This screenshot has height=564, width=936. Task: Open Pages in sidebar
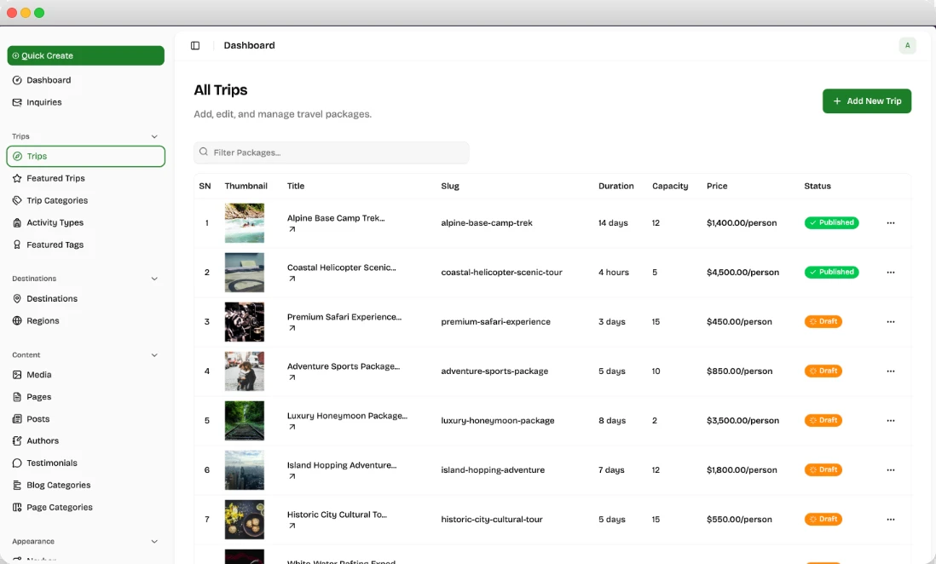pos(85,397)
